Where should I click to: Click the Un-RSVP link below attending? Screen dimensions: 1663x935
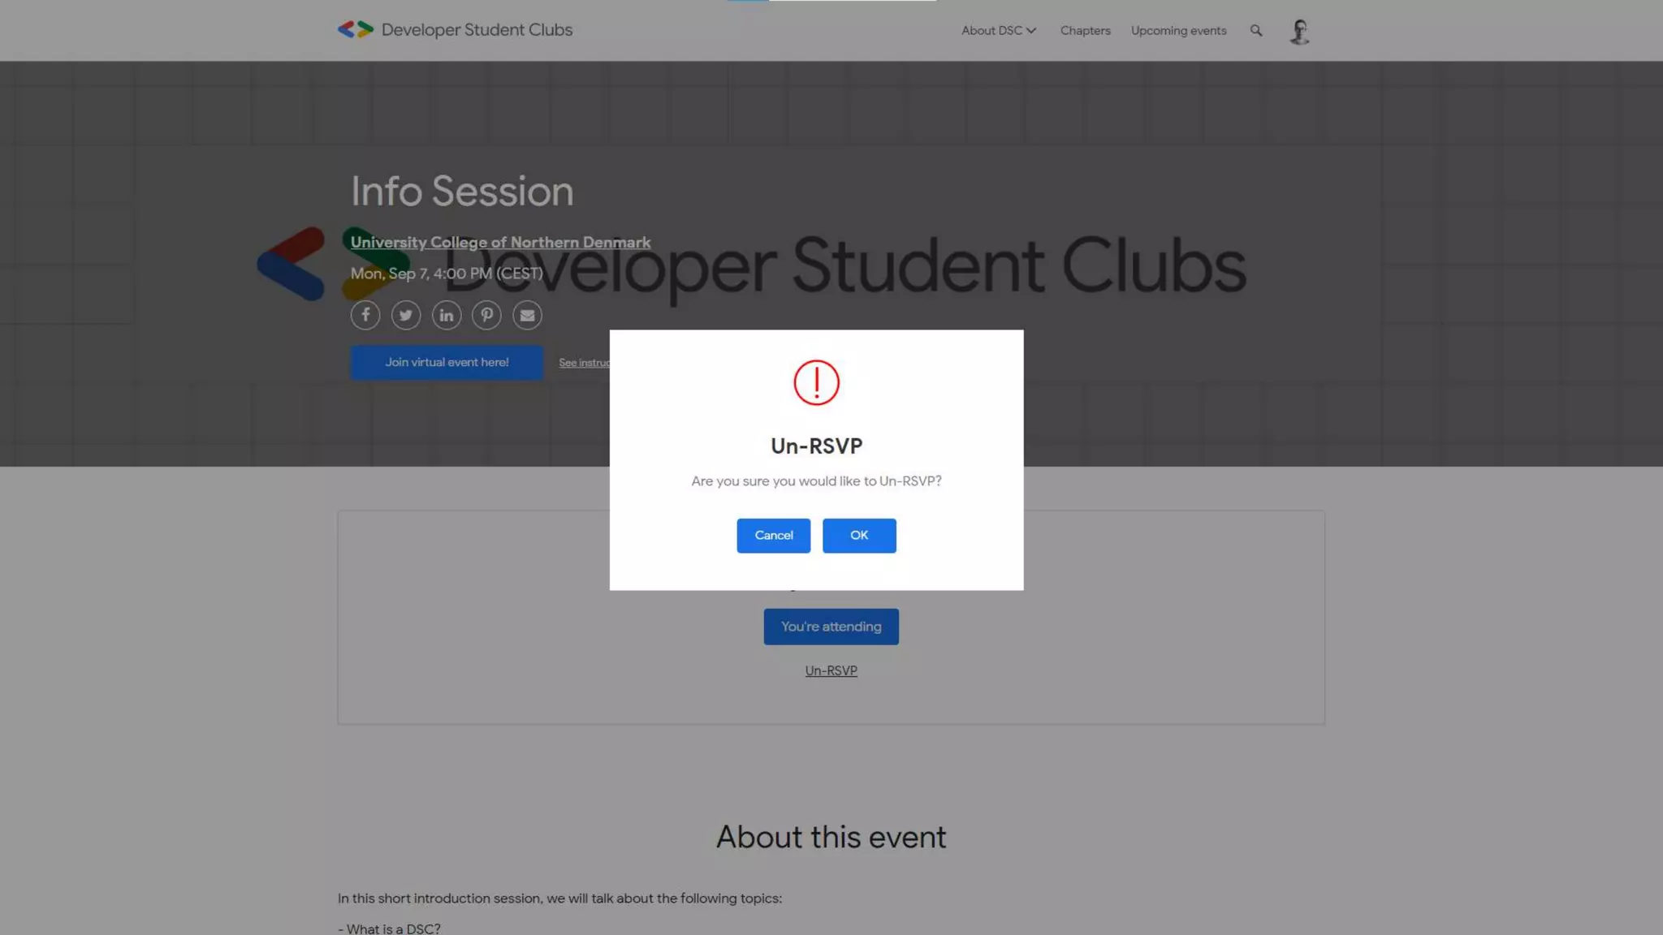coord(831,671)
